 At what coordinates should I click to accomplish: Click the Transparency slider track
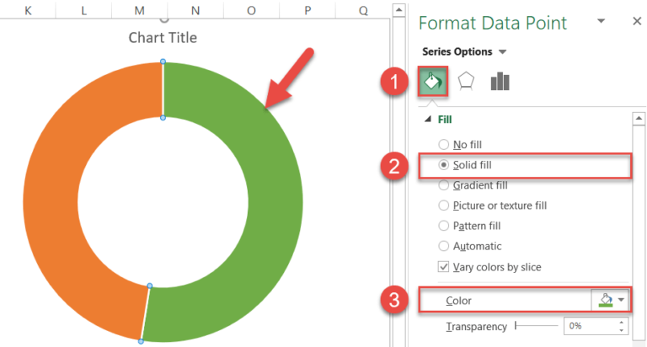pos(539,326)
